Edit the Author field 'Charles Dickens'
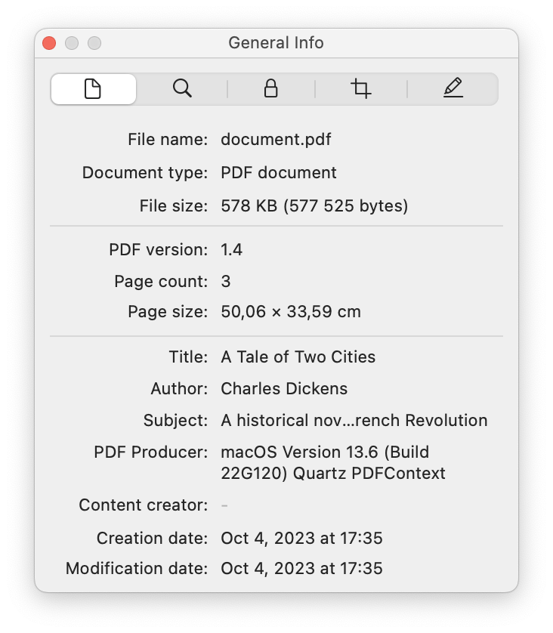 284,389
